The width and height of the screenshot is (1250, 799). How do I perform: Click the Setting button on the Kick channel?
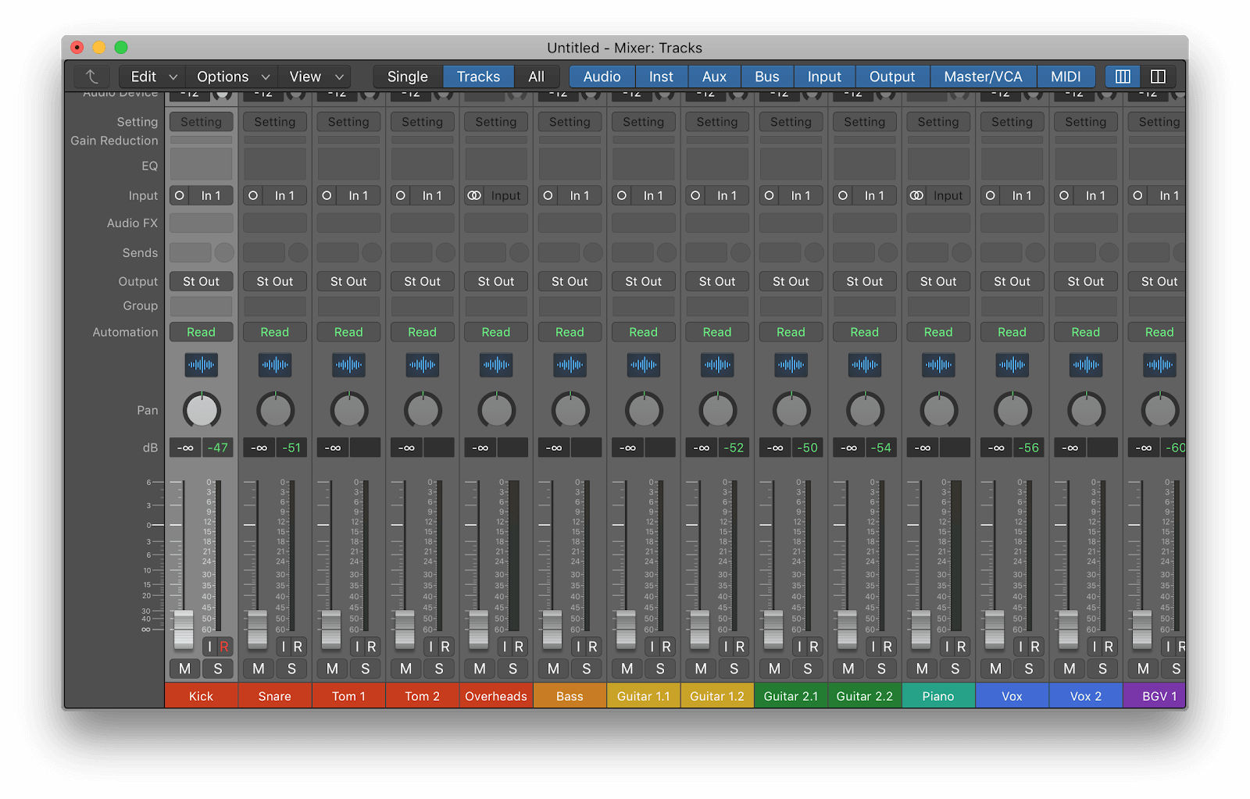click(x=201, y=122)
